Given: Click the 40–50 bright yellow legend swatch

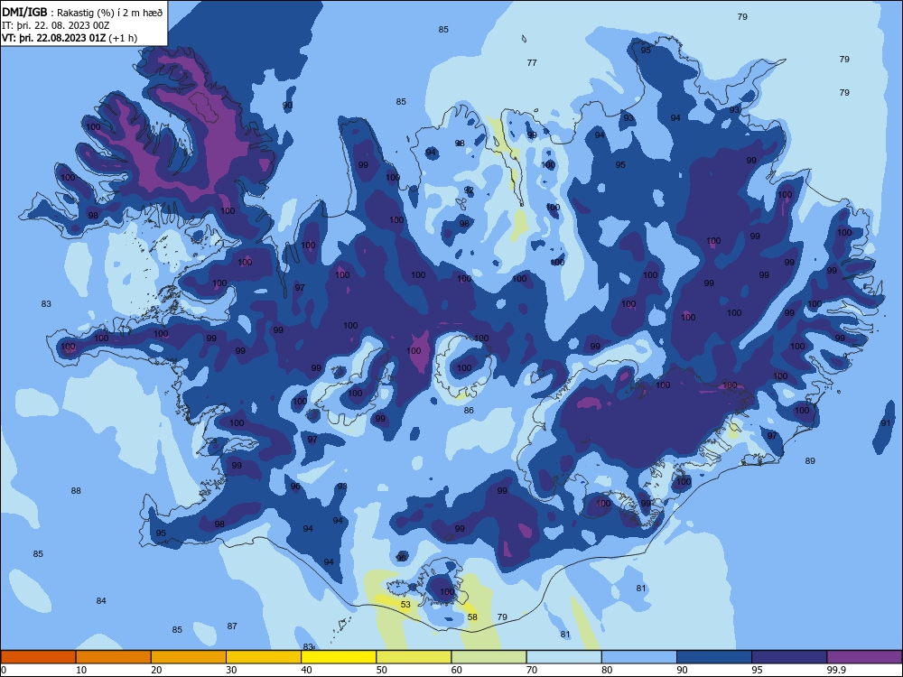Looking at the screenshot, I should click(x=339, y=657).
